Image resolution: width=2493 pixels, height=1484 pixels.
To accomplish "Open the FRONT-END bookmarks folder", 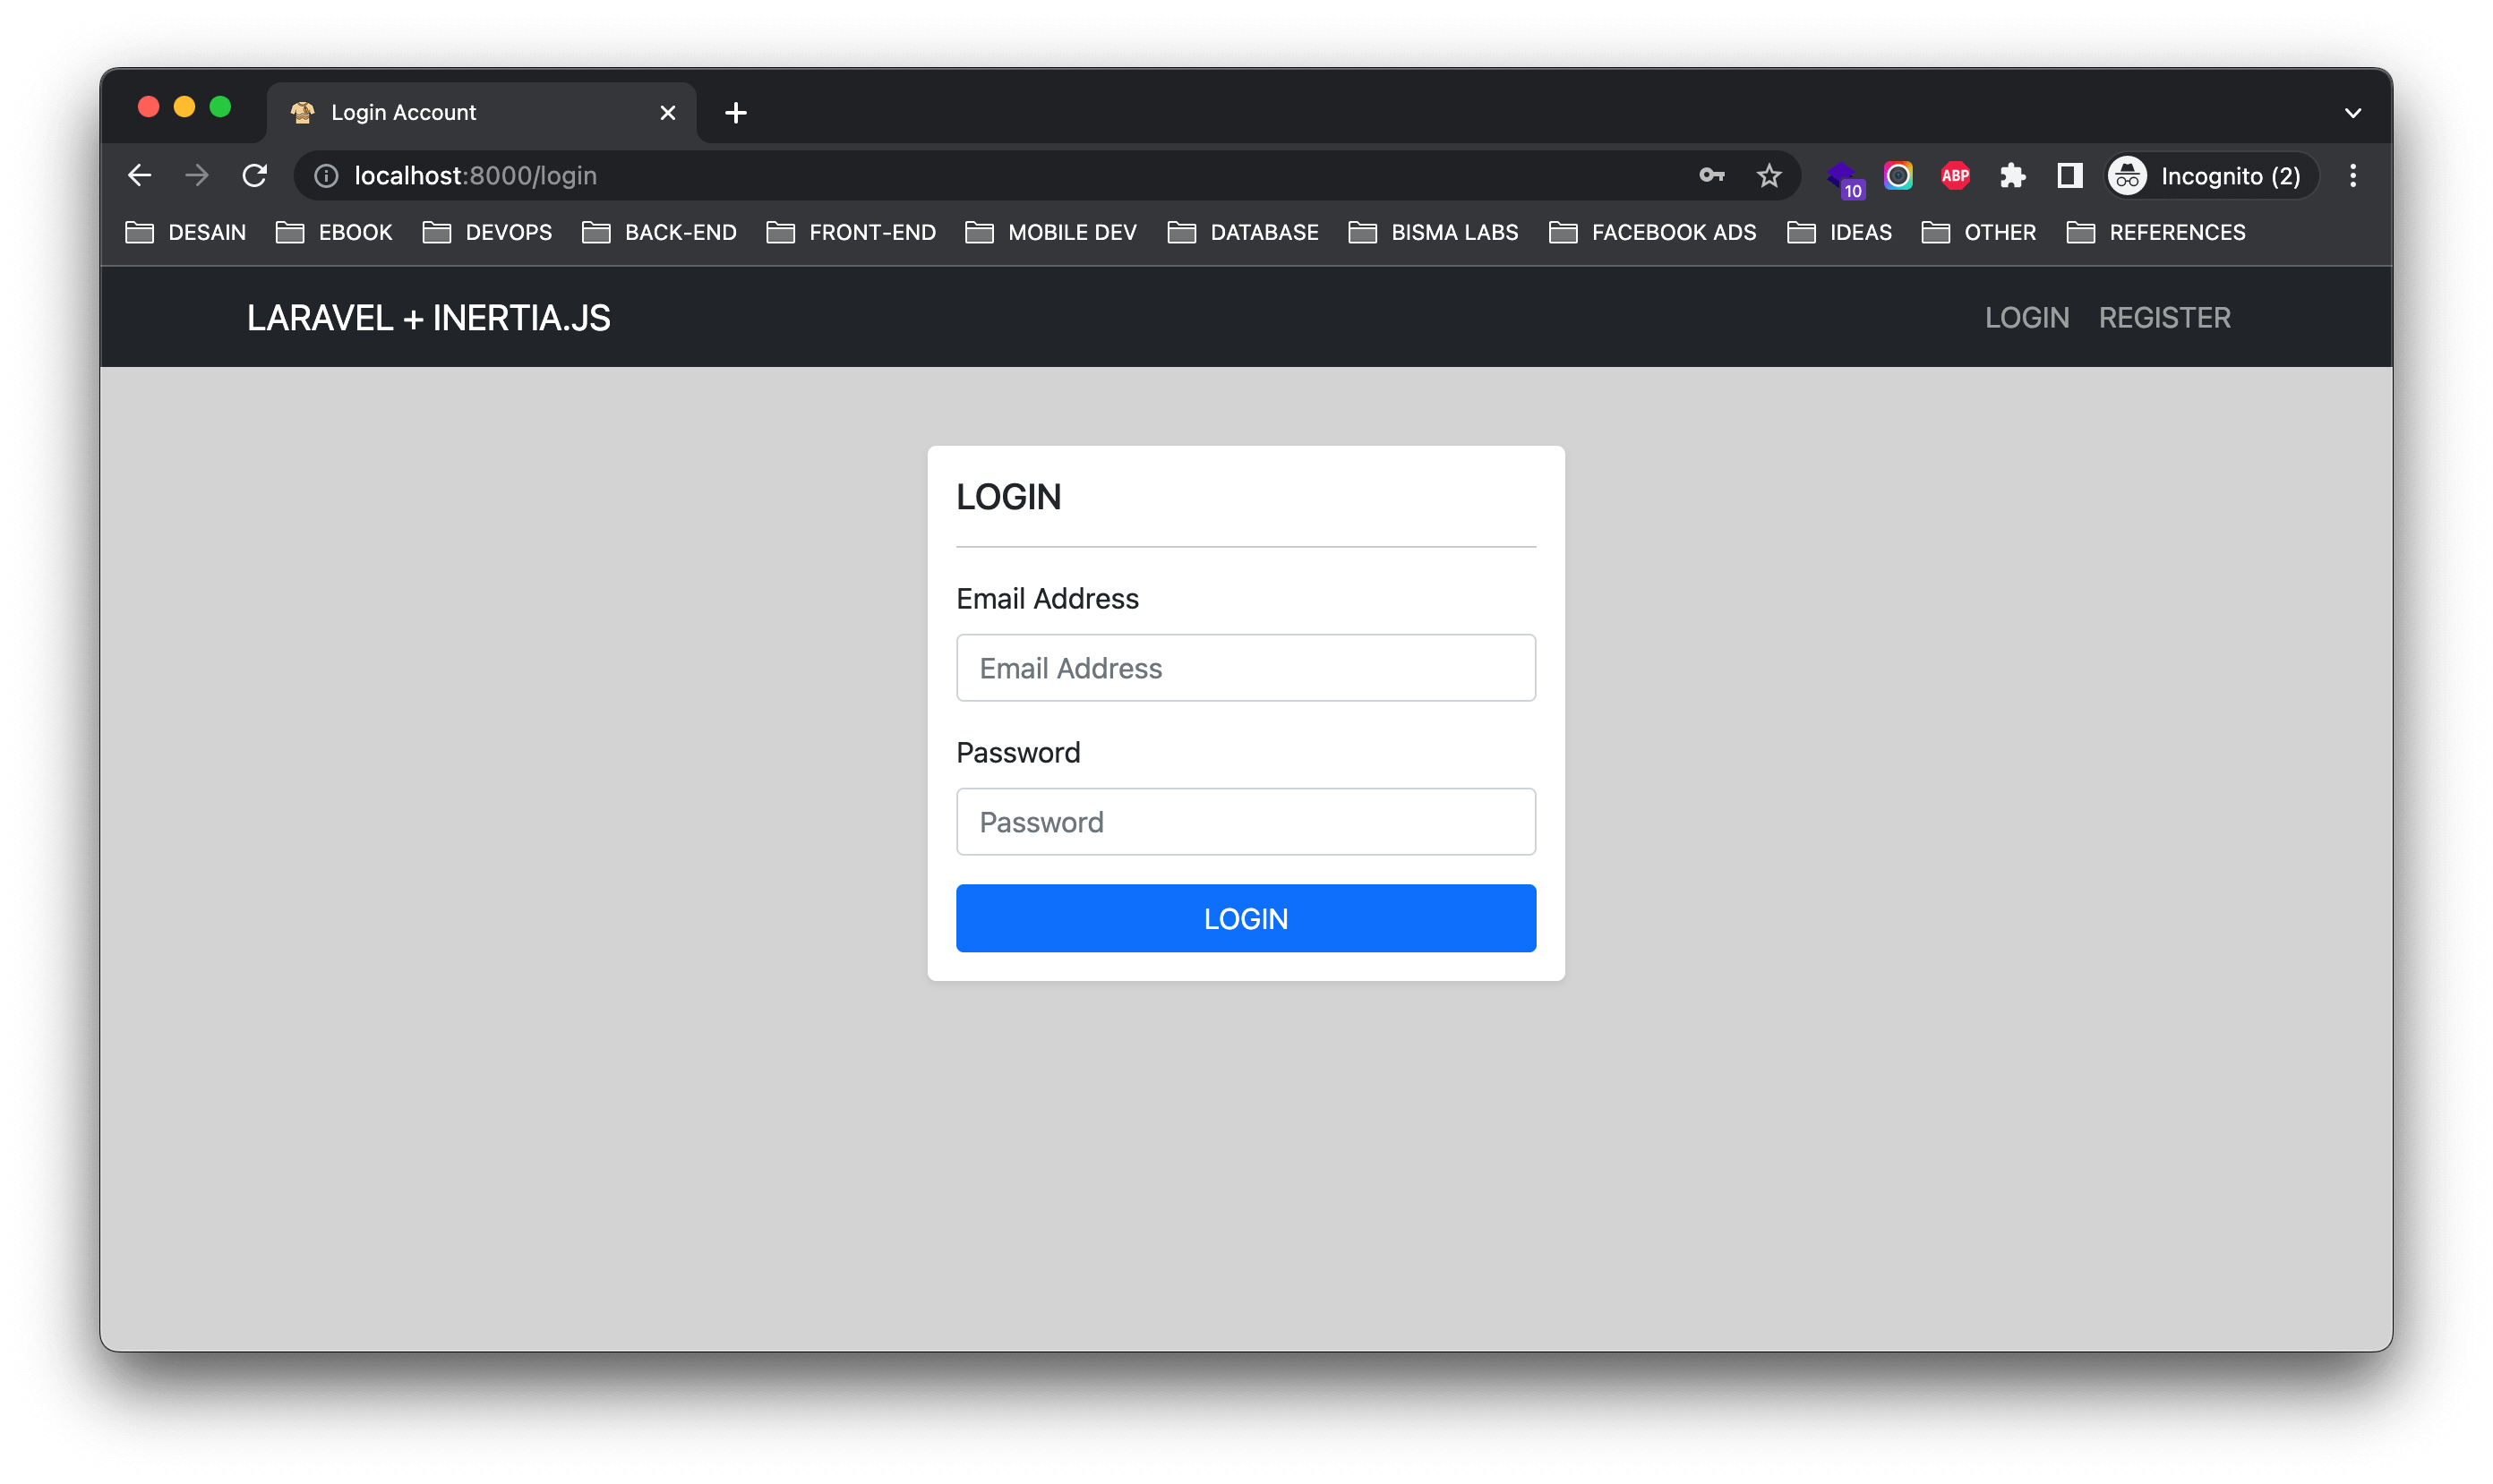I will 852,232.
